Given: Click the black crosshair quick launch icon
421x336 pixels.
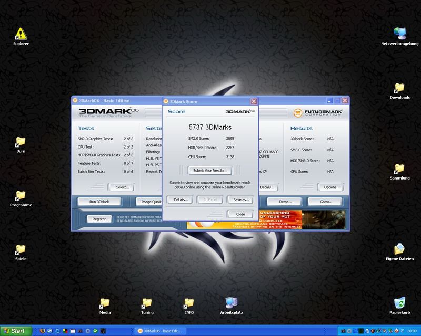Looking at the screenshot, I should click(x=103, y=331).
